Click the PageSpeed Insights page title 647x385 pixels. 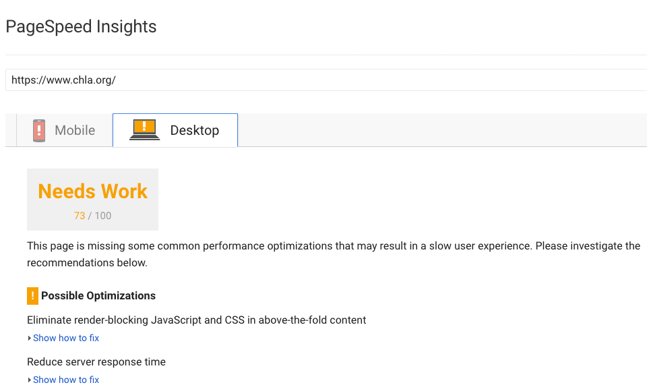[x=81, y=27]
